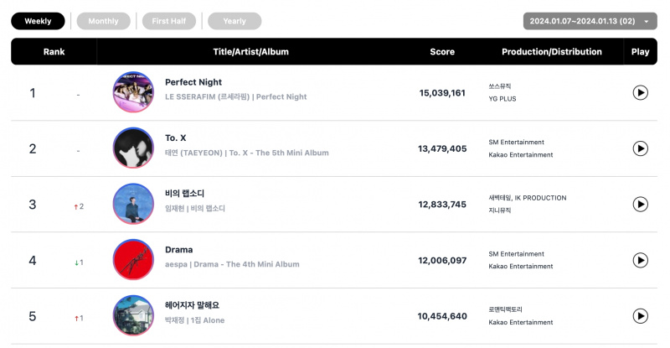Screen dimensions: 670x348
Task: Switch to the First Half chart
Action: click(169, 21)
